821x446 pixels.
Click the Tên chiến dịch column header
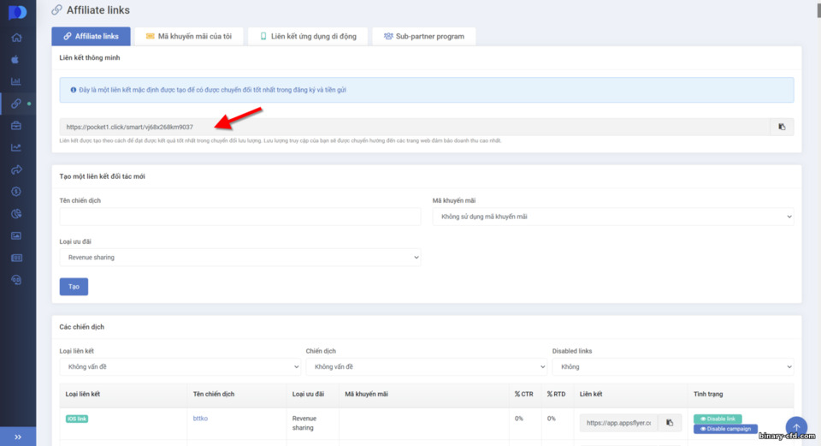click(214, 394)
